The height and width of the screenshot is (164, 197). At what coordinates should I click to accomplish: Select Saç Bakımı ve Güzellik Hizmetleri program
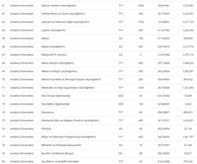click(x=60, y=161)
